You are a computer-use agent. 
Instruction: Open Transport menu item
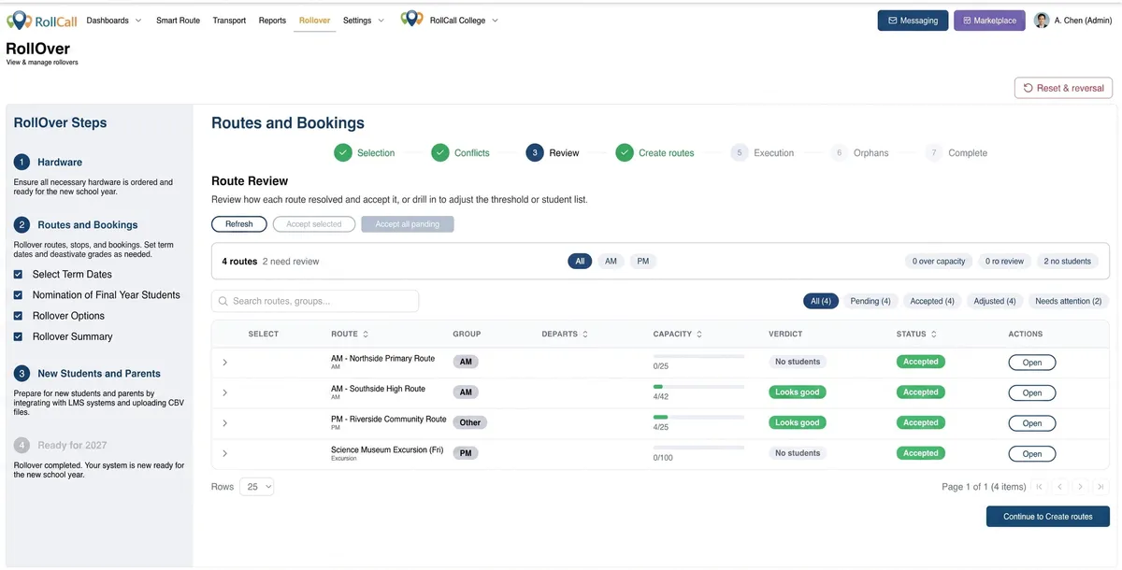(229, 20)
